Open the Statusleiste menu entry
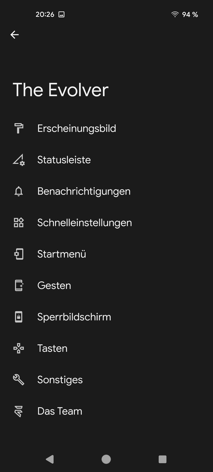The width and height of the screenshot is (213, 472). point(106,160)
